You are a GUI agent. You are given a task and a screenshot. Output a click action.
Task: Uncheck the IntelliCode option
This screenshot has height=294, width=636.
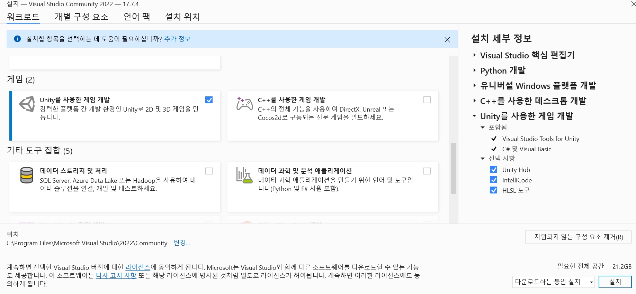coord(494,180)
